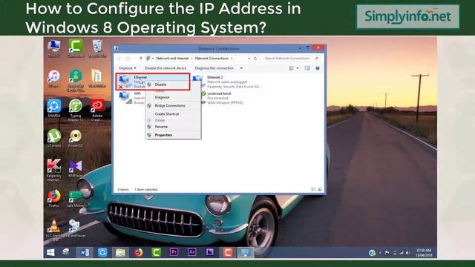The width and height of the screenshot is (475, 267).
Task: Click Bridge Connections in context menu
Action: click(x=170, y=105)
